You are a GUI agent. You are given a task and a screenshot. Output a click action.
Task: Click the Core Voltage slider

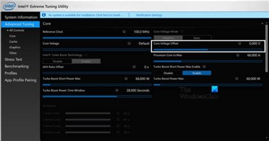[x=97, y=50]
